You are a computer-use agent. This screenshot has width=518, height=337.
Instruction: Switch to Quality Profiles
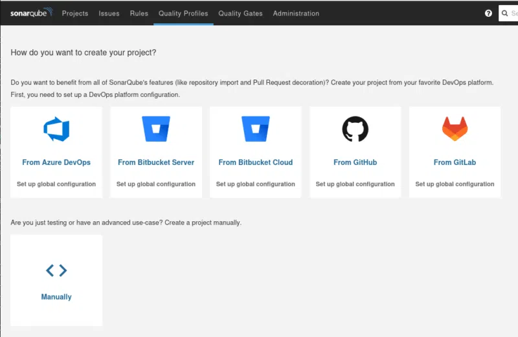click(183, 14)
